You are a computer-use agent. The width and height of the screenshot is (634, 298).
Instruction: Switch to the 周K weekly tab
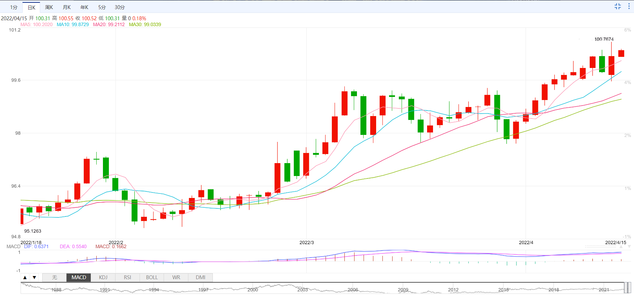pyautogui.click(x=49, y=7)
